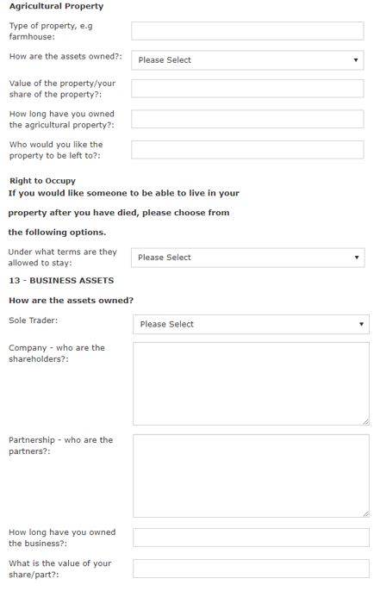
Task: Click the arrow of the assets owned select box
Action: click(356, 60)
